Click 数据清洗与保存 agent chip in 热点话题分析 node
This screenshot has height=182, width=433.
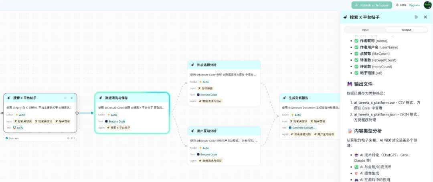[210, 101]
